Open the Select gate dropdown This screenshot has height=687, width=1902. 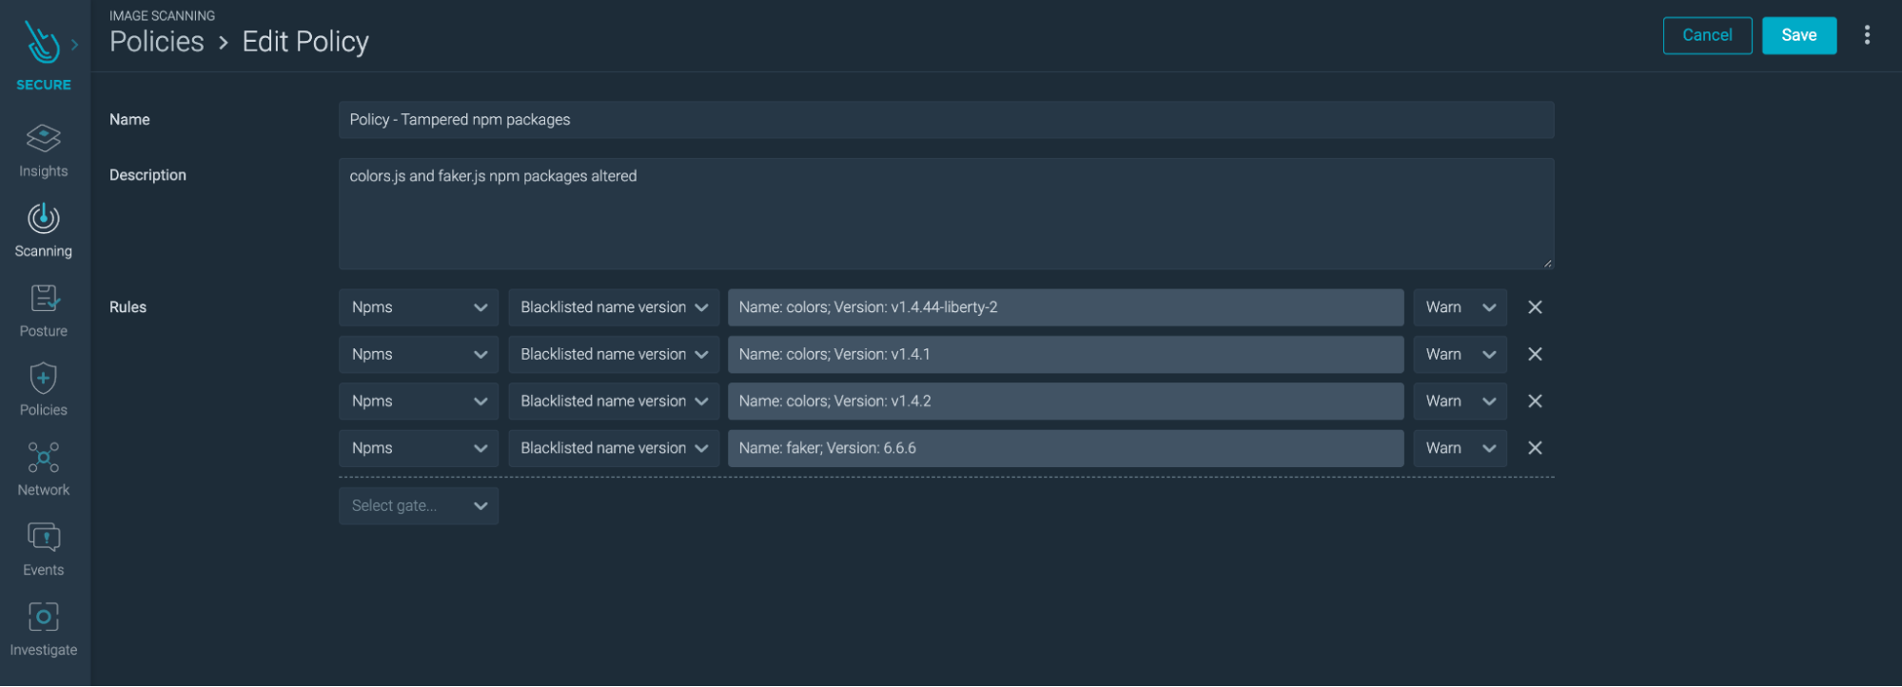pyautogui.click(x=419, y=505)
